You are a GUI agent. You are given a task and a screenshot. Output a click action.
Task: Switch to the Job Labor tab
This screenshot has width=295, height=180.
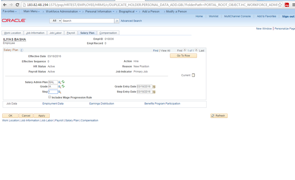pos(55,33)
